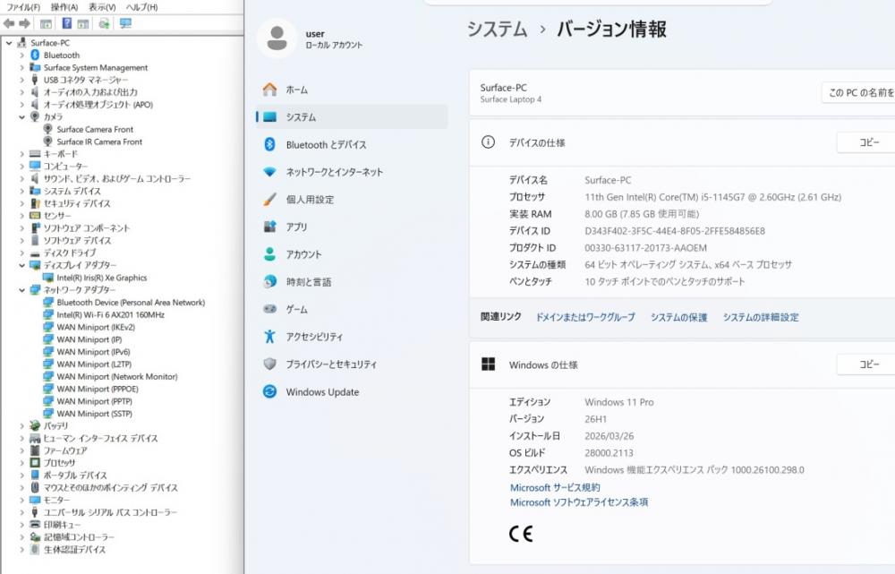The image size is (895, 574).
Task: Select the Bluetooth icon in device tree
Action: click(35, 55)
